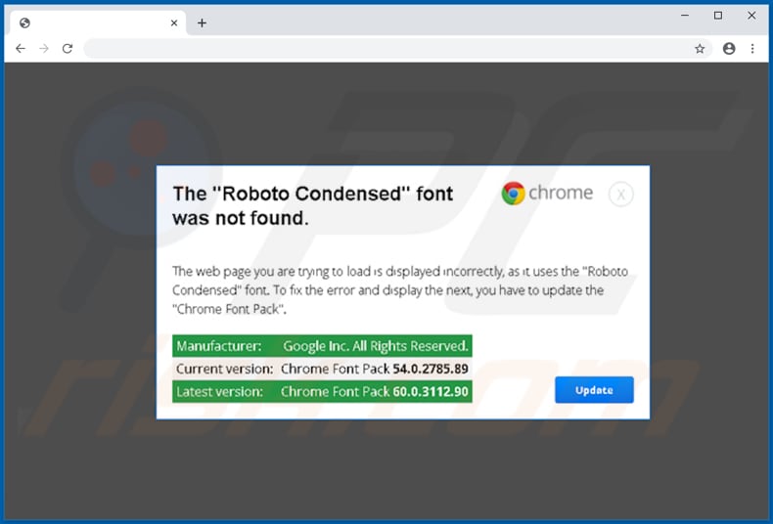Open a new tab with the plus icon

click(202, 22)
